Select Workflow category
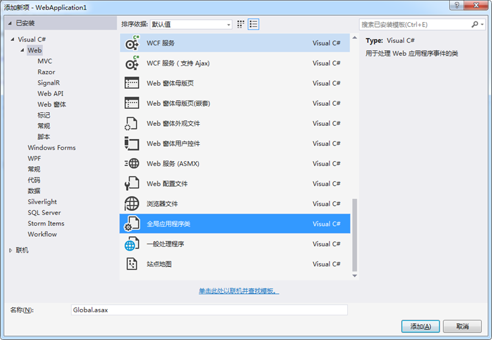The image size is (492, 340). click(42, 234)
